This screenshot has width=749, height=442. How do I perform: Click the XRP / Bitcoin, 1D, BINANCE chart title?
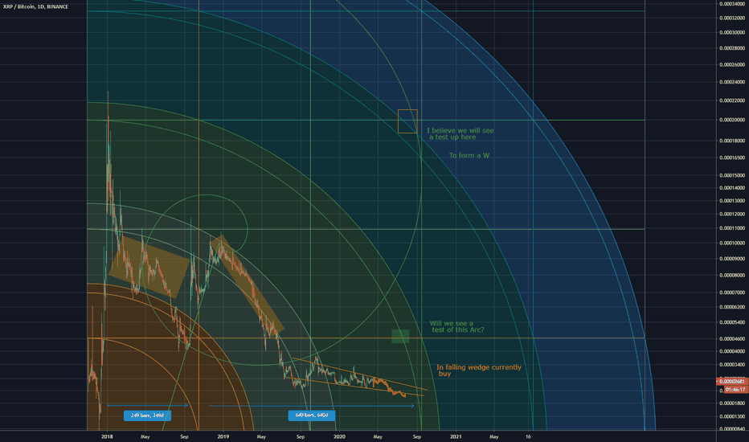36,6
